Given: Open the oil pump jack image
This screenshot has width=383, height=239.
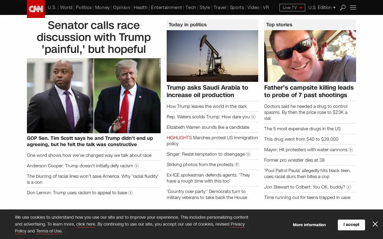Looking at the screenshot, I should coord(212,56).
